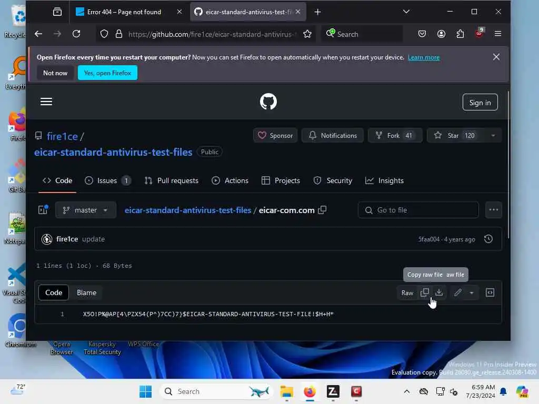Viewport: 539px width, 404px height.
Task: Open the Firefox application hamburger menu
Action: [498, 34]
